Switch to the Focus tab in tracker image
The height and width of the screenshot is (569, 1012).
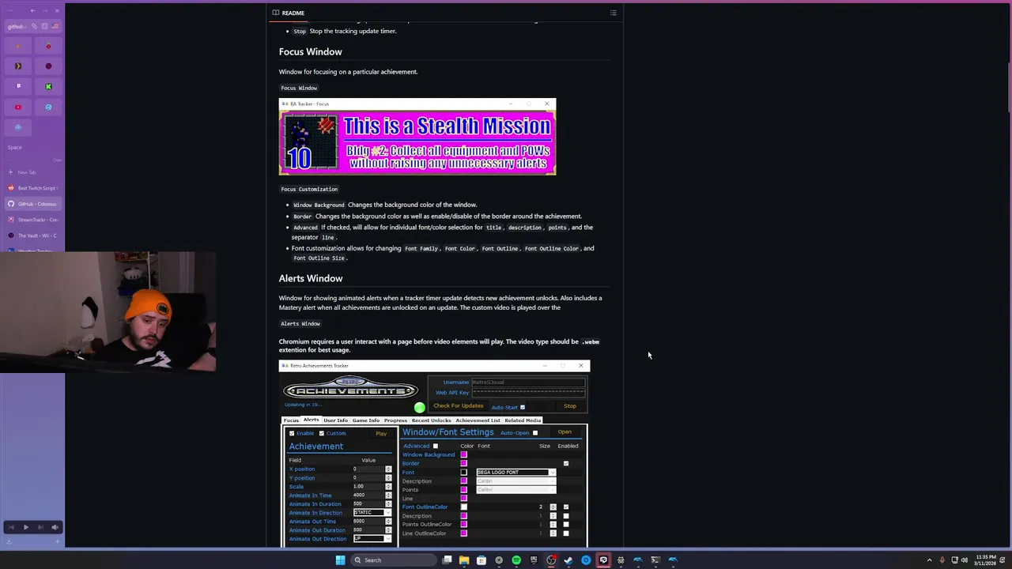(x=291, y=420)
